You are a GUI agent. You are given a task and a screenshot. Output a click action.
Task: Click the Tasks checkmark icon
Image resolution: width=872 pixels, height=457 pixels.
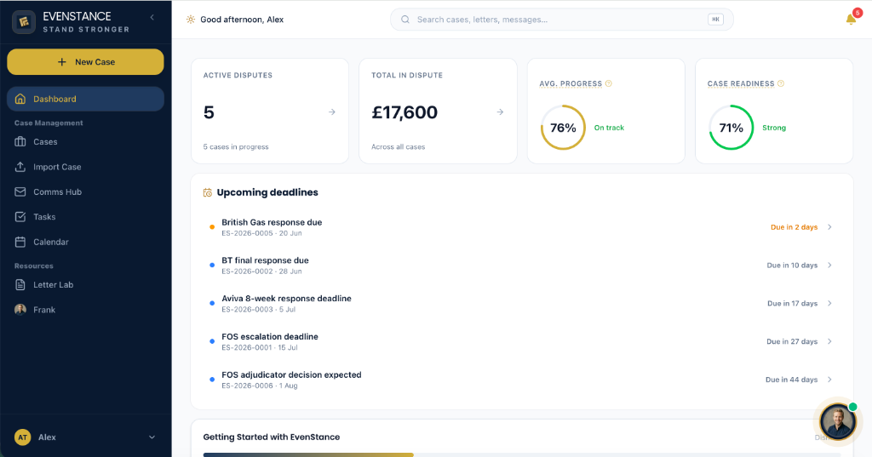click(20, 217)
